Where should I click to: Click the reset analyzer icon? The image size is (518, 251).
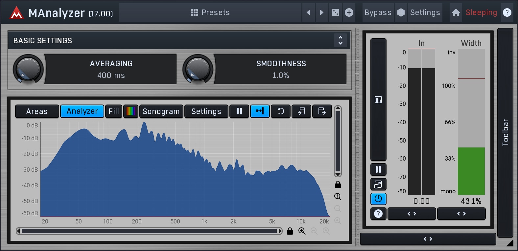tap(280, 111)
